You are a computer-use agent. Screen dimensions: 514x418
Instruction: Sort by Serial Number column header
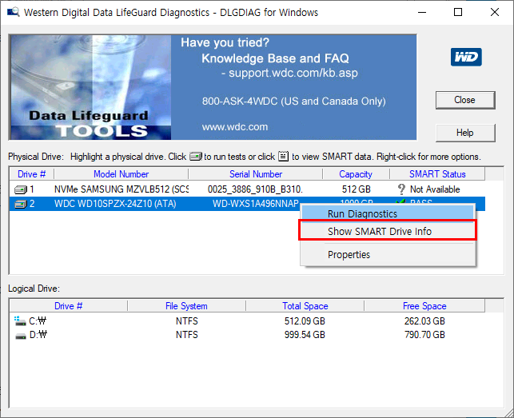(256, 174)
